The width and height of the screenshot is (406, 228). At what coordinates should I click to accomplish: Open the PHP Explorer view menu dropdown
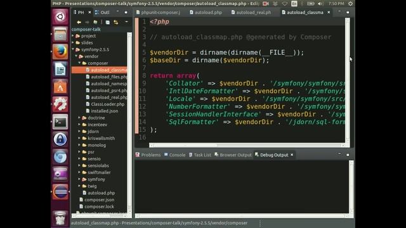[x=127, y=22]
